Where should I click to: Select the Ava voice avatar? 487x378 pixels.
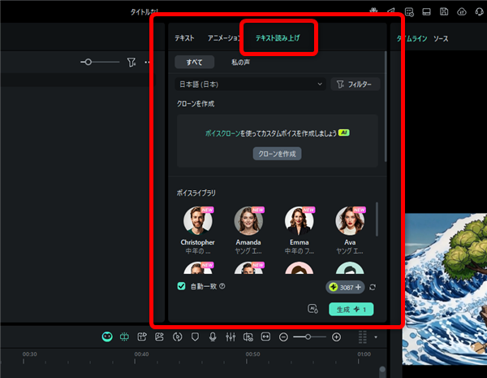click(350, 221)
